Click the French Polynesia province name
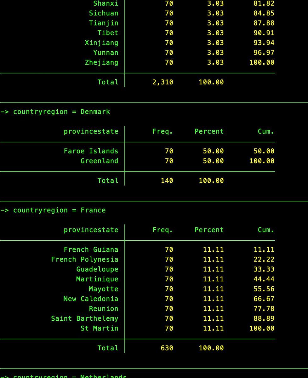308x378 pixels. point(85,260)
